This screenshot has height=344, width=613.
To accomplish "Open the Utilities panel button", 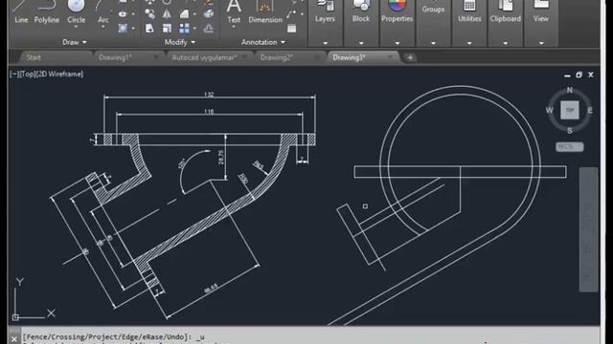I will point(469,11).
